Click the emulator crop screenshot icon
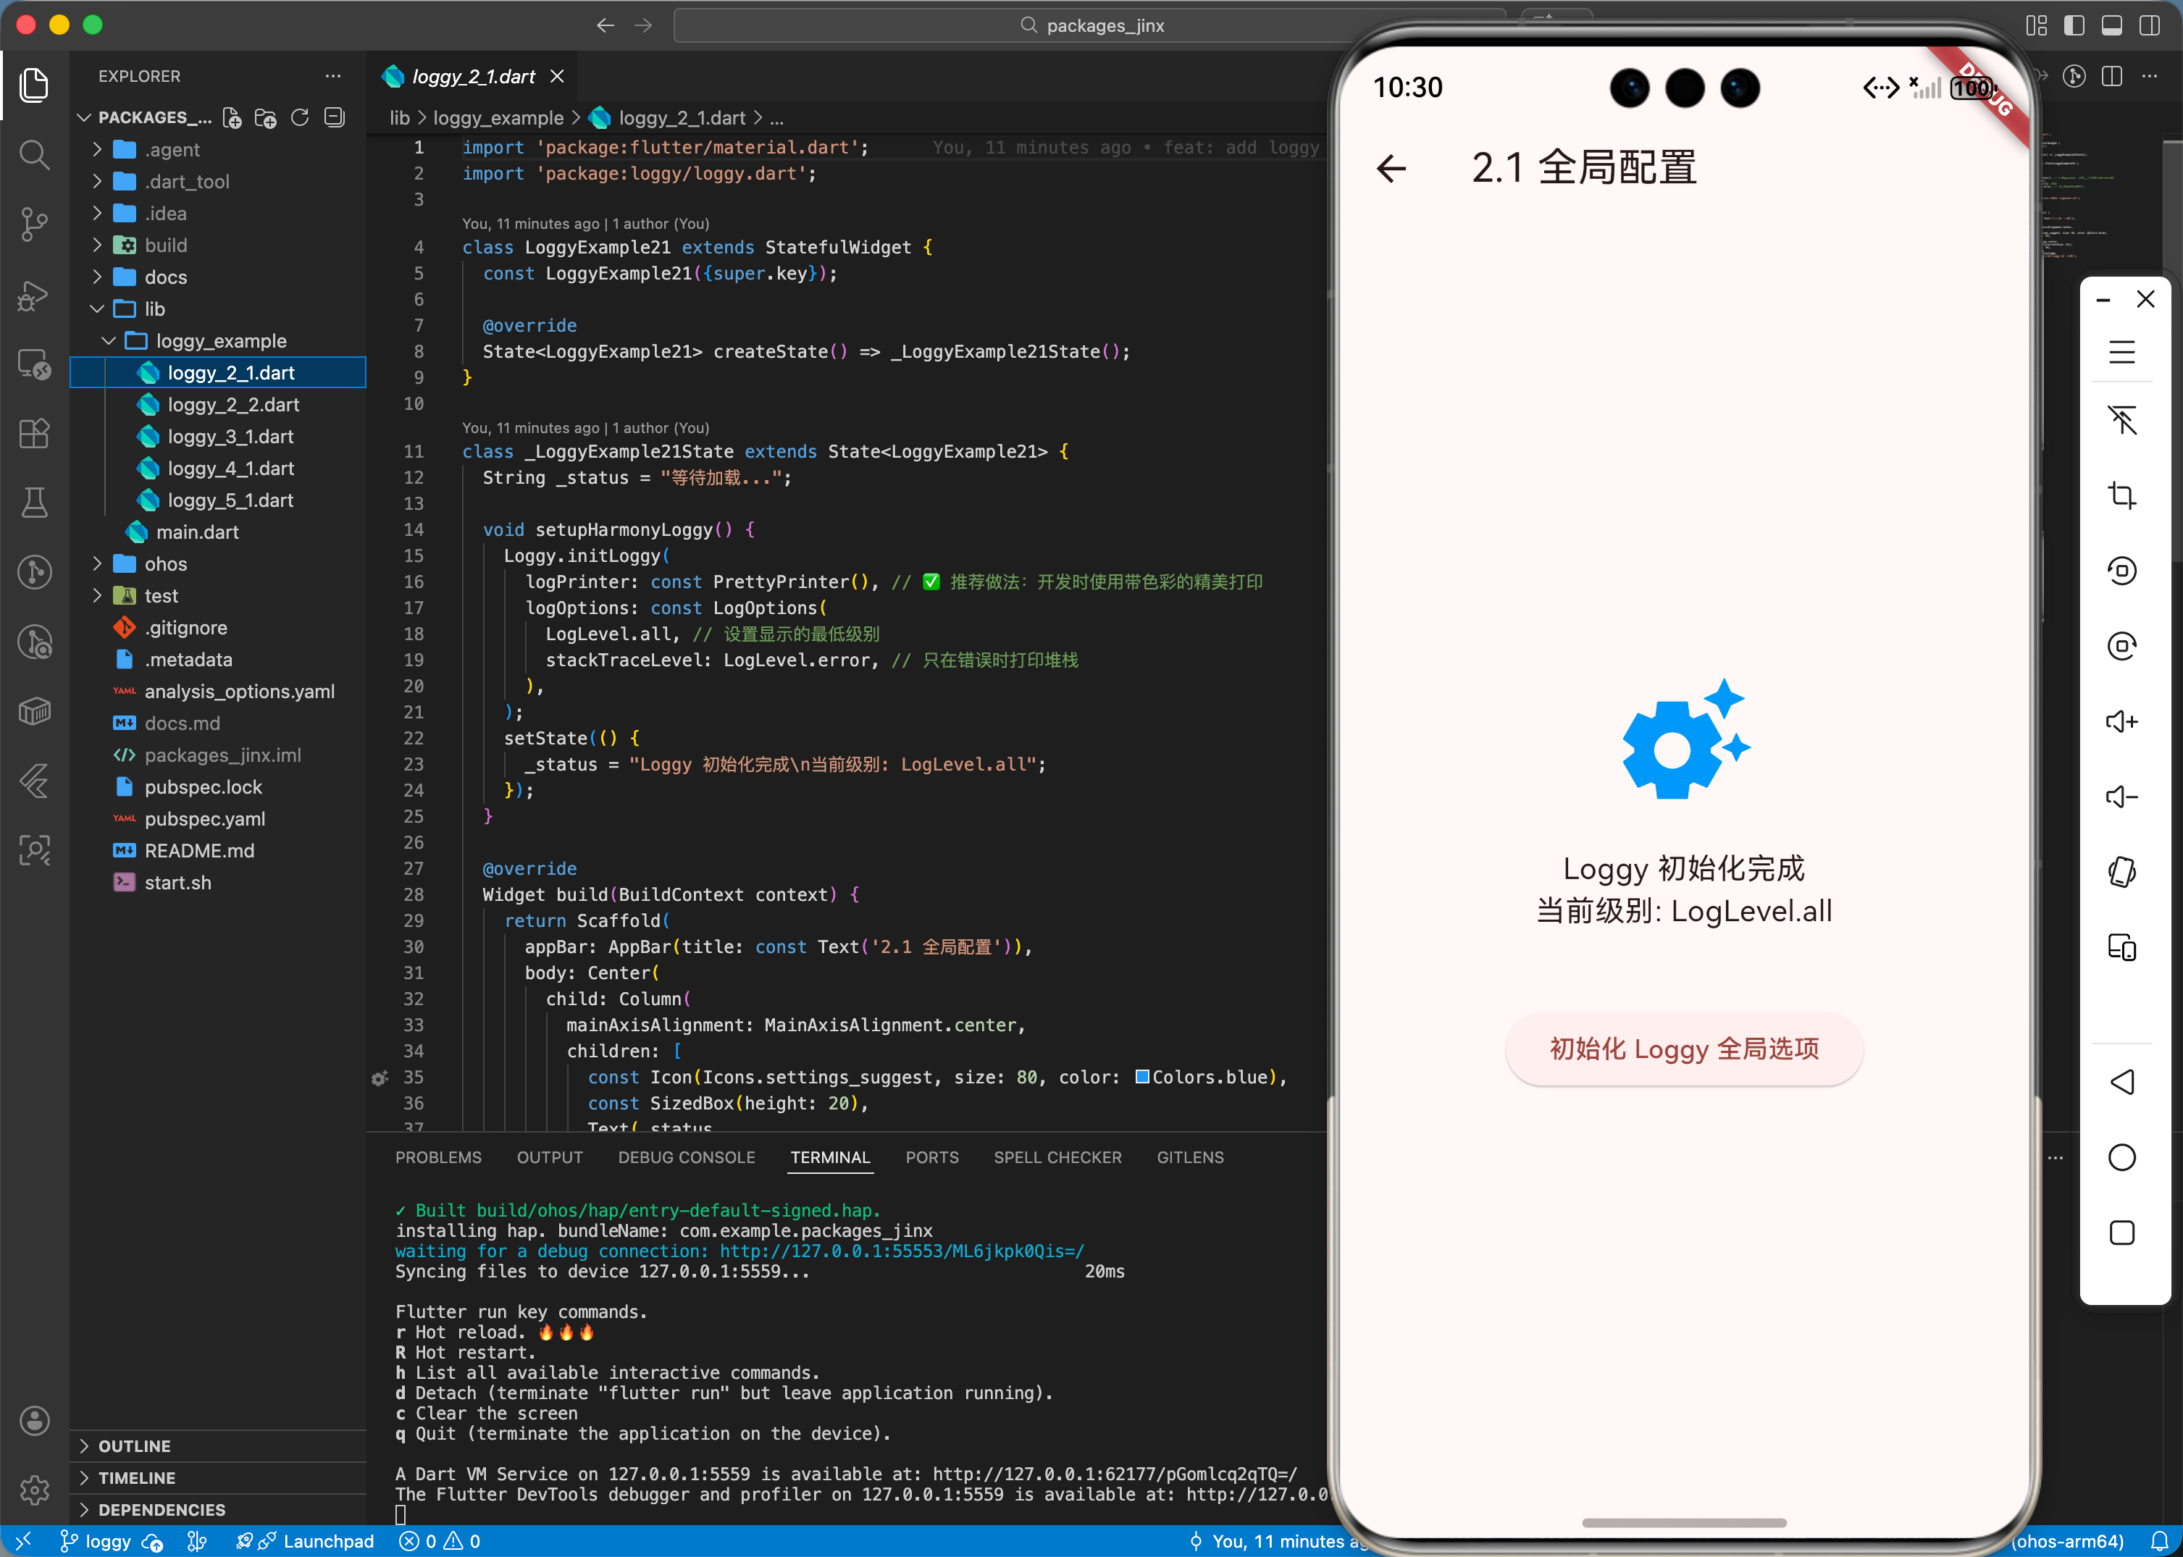Viewport: 2183px width, 1557px height. [2121, 495]
